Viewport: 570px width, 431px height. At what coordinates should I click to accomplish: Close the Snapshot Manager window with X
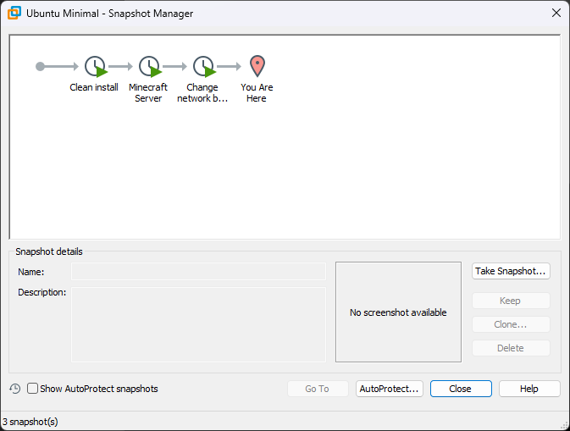tap(556, 13)
